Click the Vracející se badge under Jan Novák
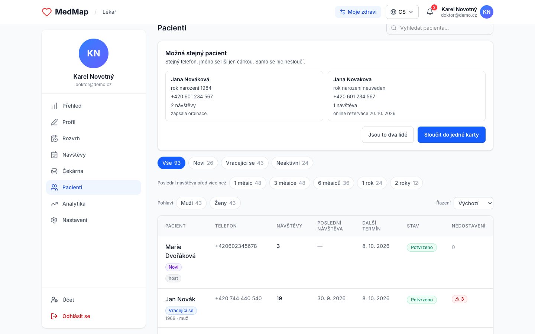Screen dimensions: 535x334 tap(181, 311)
